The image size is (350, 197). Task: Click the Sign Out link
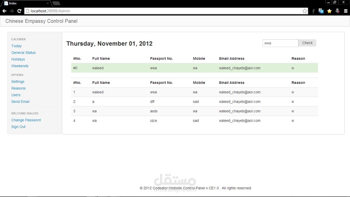point(18,127)
